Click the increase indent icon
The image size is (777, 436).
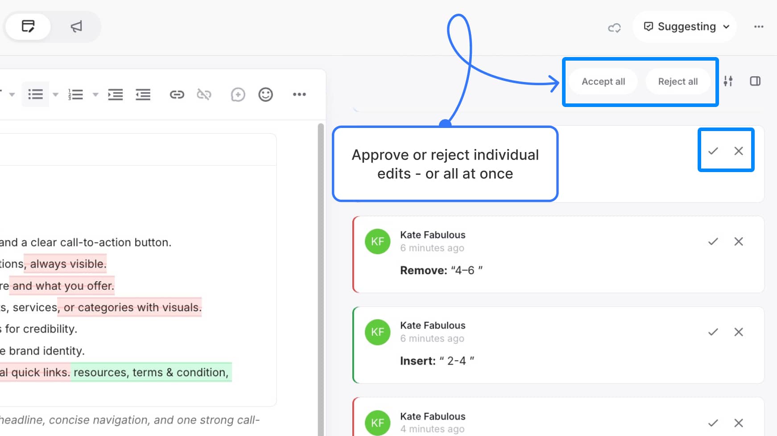[x=116, y=95]
